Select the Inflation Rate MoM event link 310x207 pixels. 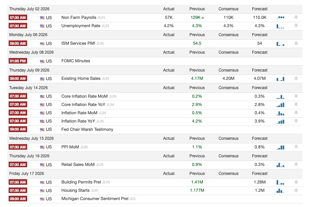click(79, 113)
